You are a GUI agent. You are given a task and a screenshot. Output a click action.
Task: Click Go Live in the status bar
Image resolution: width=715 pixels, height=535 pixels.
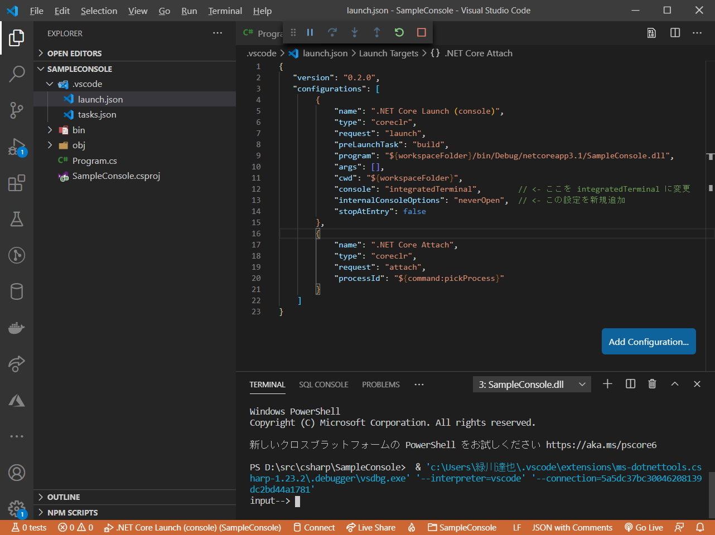(x=644, y=527)
